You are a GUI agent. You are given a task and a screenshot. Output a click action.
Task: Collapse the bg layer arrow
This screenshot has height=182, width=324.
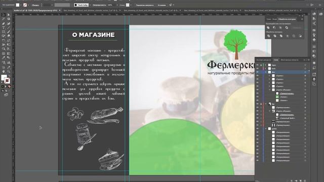tap(266, 104)
